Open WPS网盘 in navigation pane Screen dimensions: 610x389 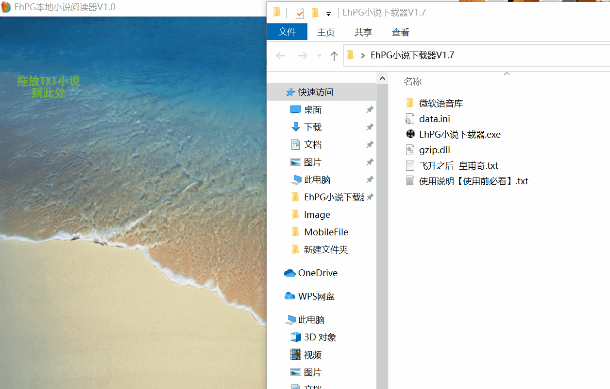(316, 296)
